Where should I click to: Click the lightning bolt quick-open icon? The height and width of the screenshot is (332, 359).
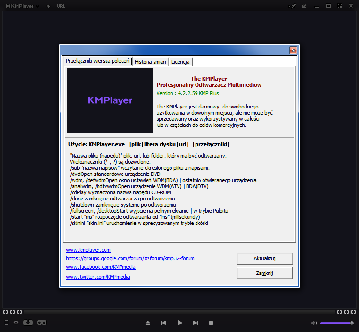click(49, 6)
